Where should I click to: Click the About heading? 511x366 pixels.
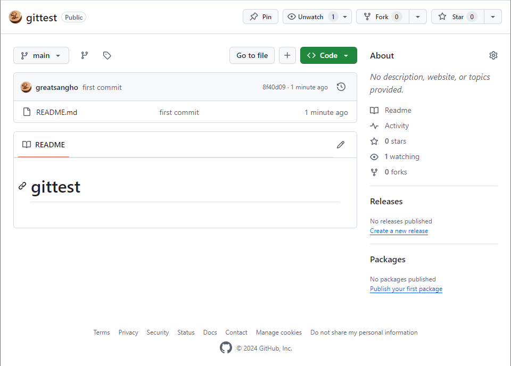382,56
